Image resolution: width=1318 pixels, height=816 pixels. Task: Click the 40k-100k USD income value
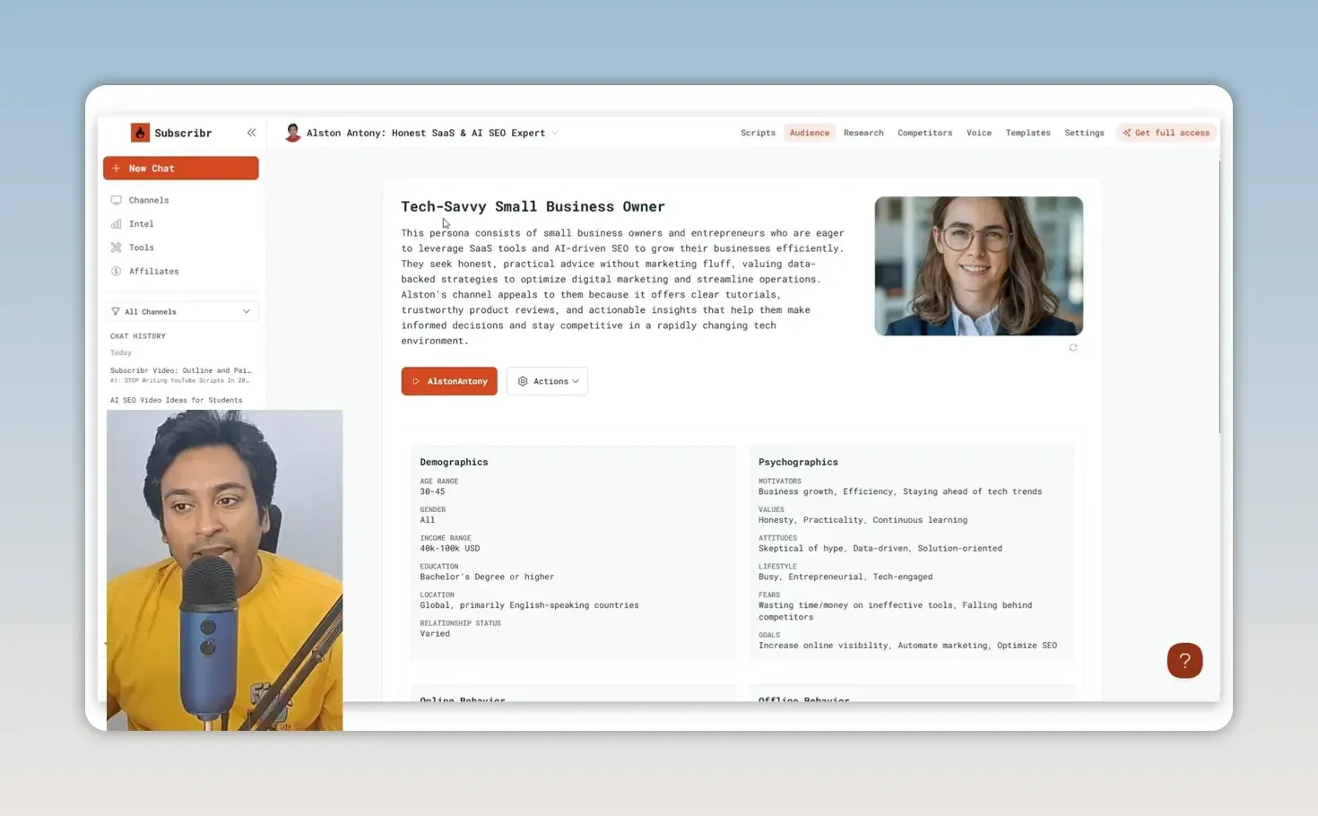(x=449, y=548)
